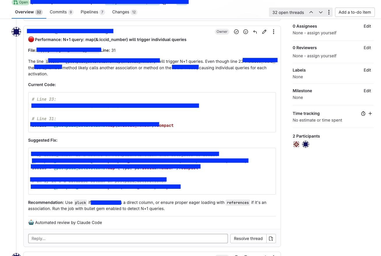381x256 pixels.
Task: Click assign yourself under Assignees
Action: coord(321,33)
